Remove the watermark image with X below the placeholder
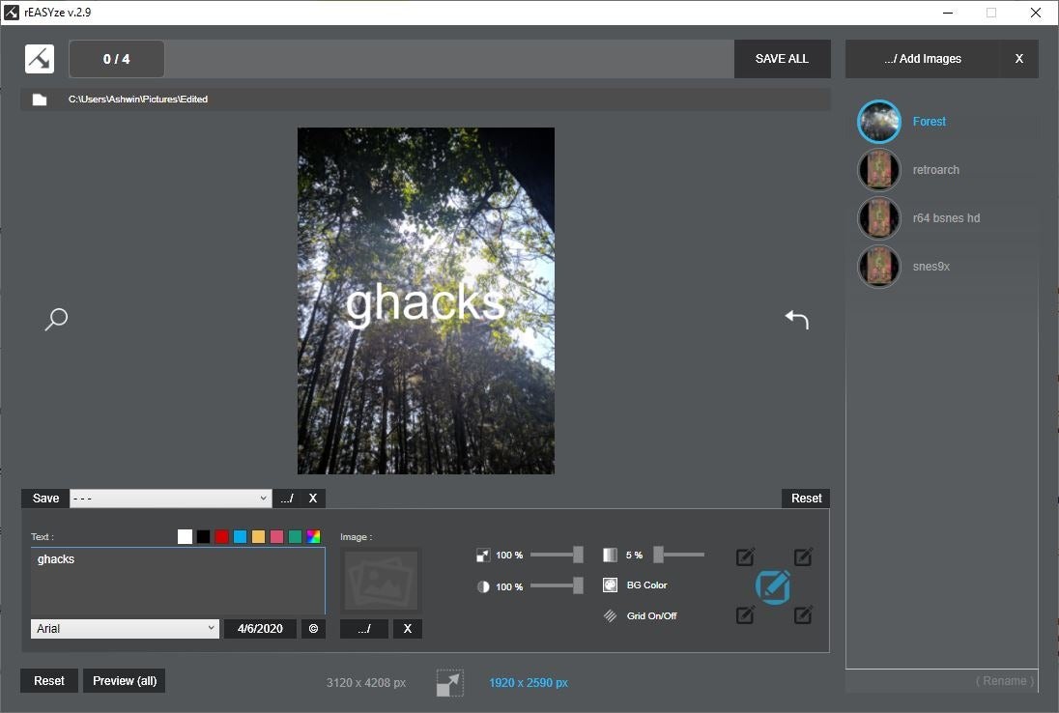Viewport: 1059px width, 713px height. point(407,629)
